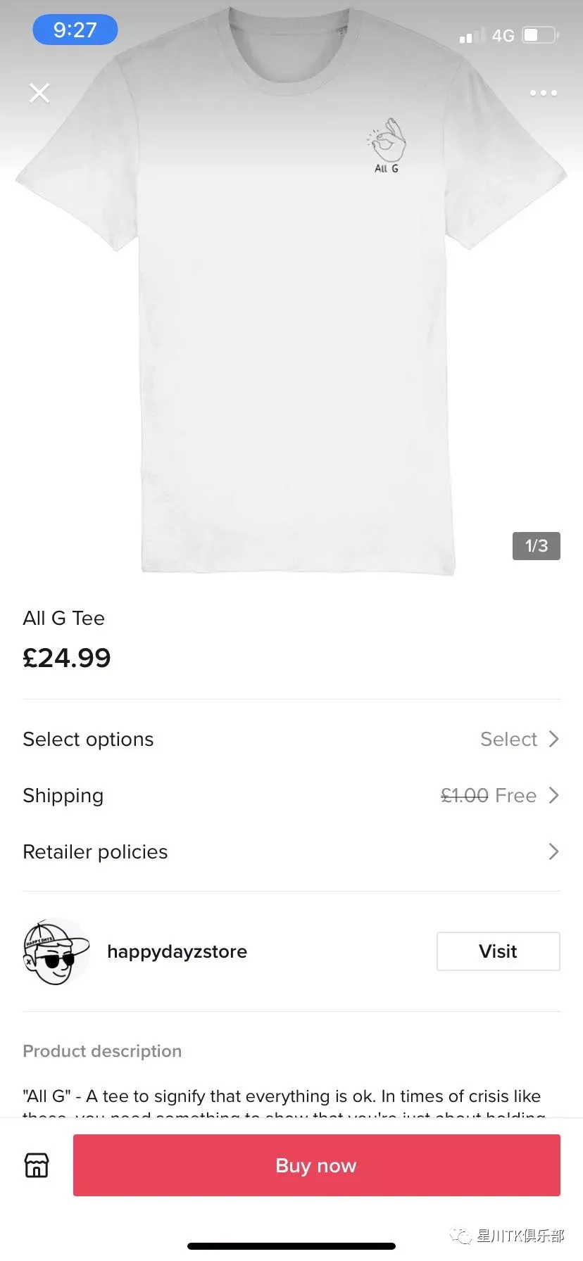
Task: Tap the 9:27 time pill in status bar
Action: [x=75, y=30]
